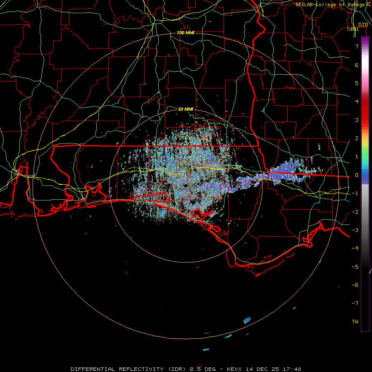The height and width of the screenshot is (372, 372).
Task: Click the 6 value on the color scale
Action: coord(357,65)
